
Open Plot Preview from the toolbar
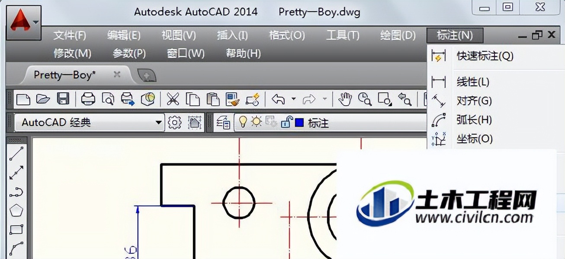108,99
